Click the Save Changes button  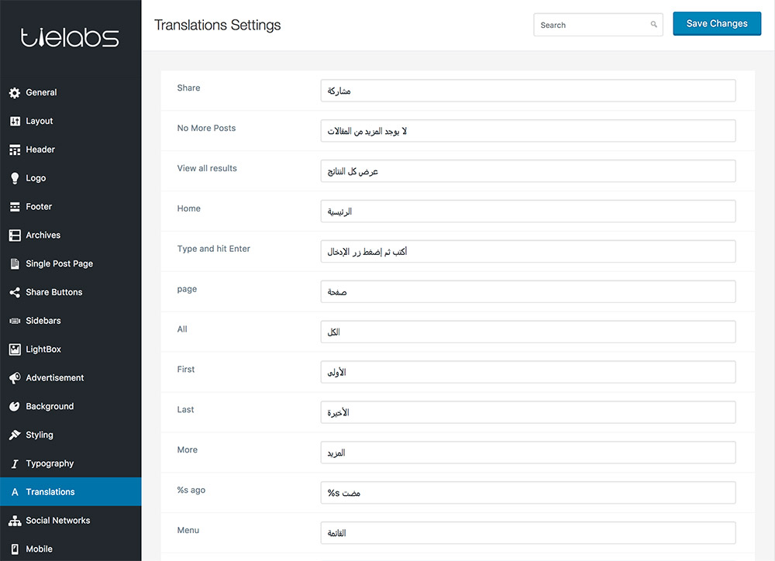(717, 24)
